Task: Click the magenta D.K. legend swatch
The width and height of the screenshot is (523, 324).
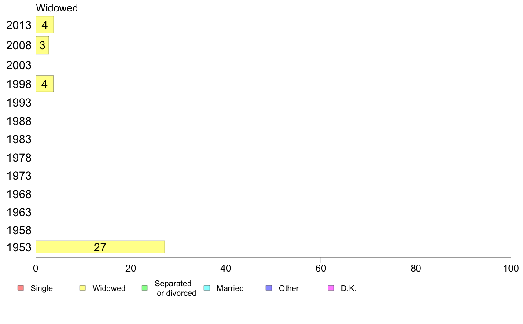Action: pos(331,288)
